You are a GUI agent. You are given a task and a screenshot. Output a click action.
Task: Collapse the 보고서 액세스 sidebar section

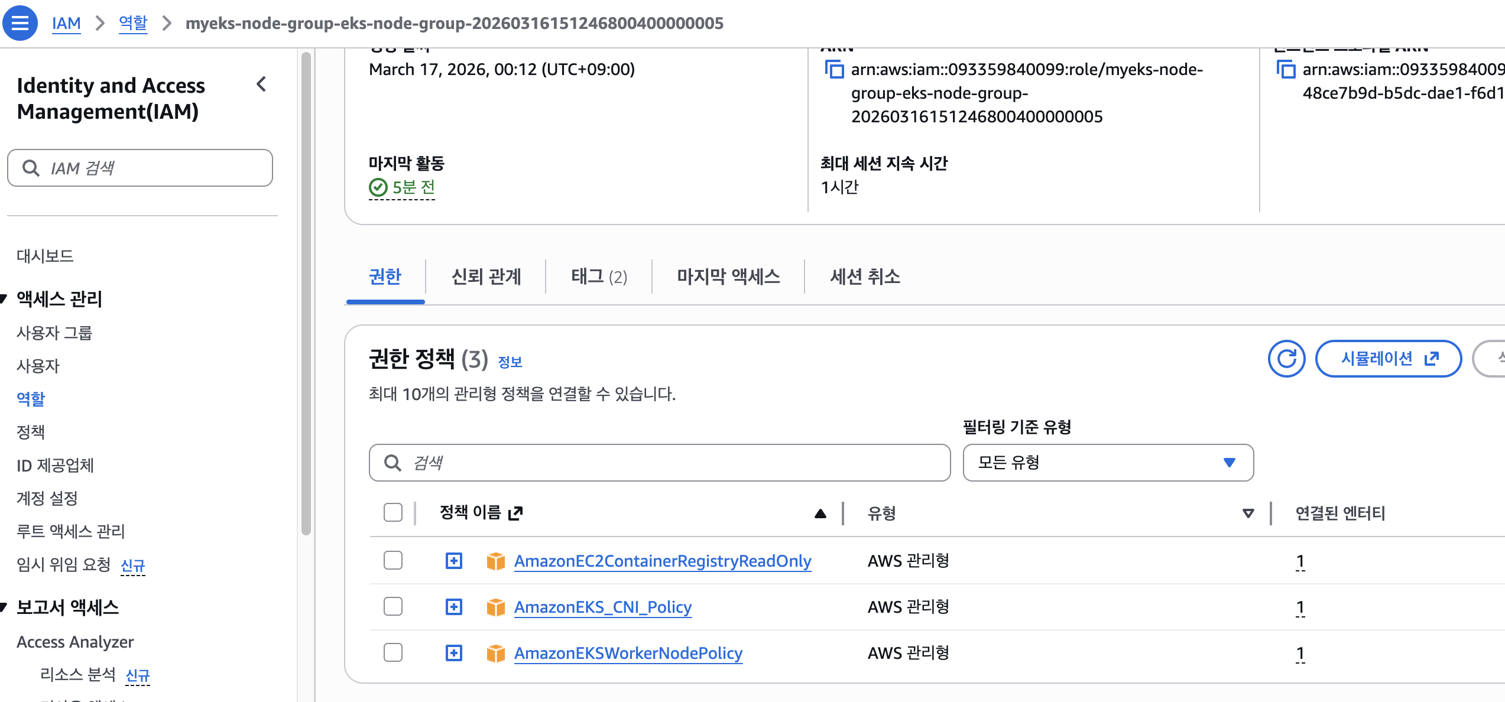pyautogui.click(x=4, y=607)
